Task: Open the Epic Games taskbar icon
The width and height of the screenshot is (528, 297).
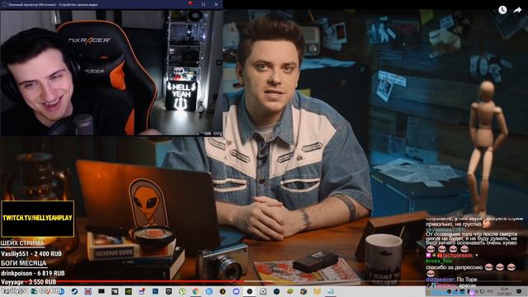Action: pos(168,291)
